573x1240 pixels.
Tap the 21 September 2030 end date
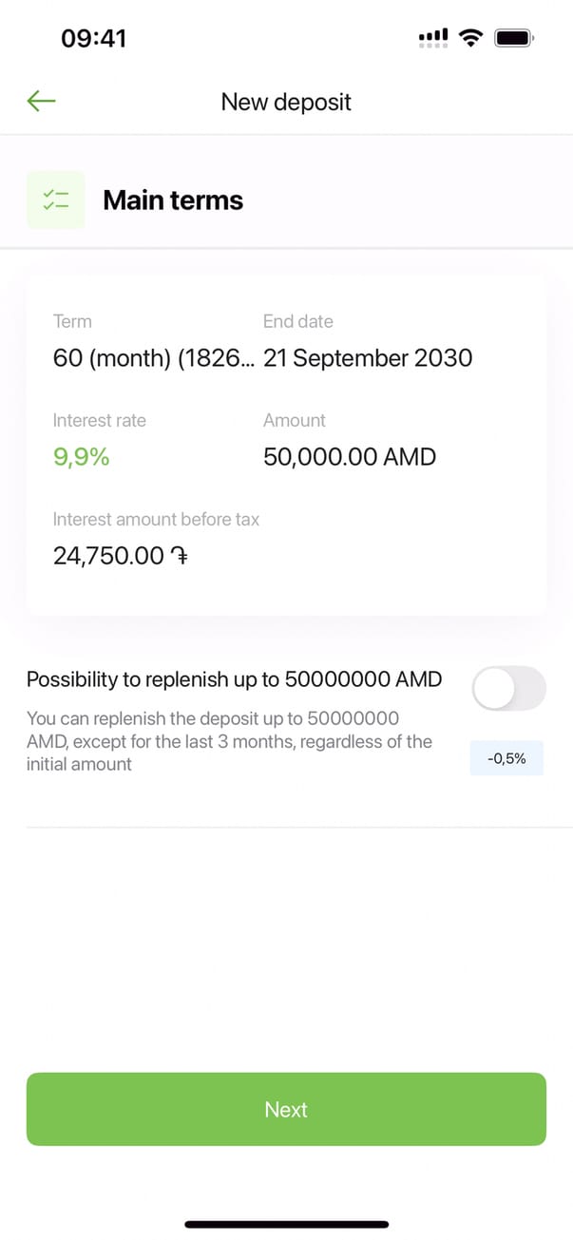pos(368,358)
